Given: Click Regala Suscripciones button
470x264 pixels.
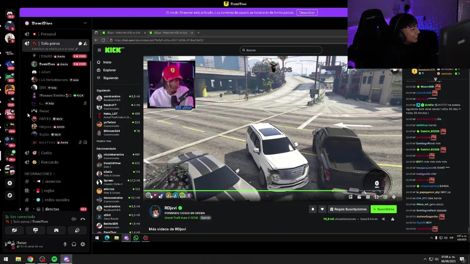Looking at the screenshot, I should point(348,209).
